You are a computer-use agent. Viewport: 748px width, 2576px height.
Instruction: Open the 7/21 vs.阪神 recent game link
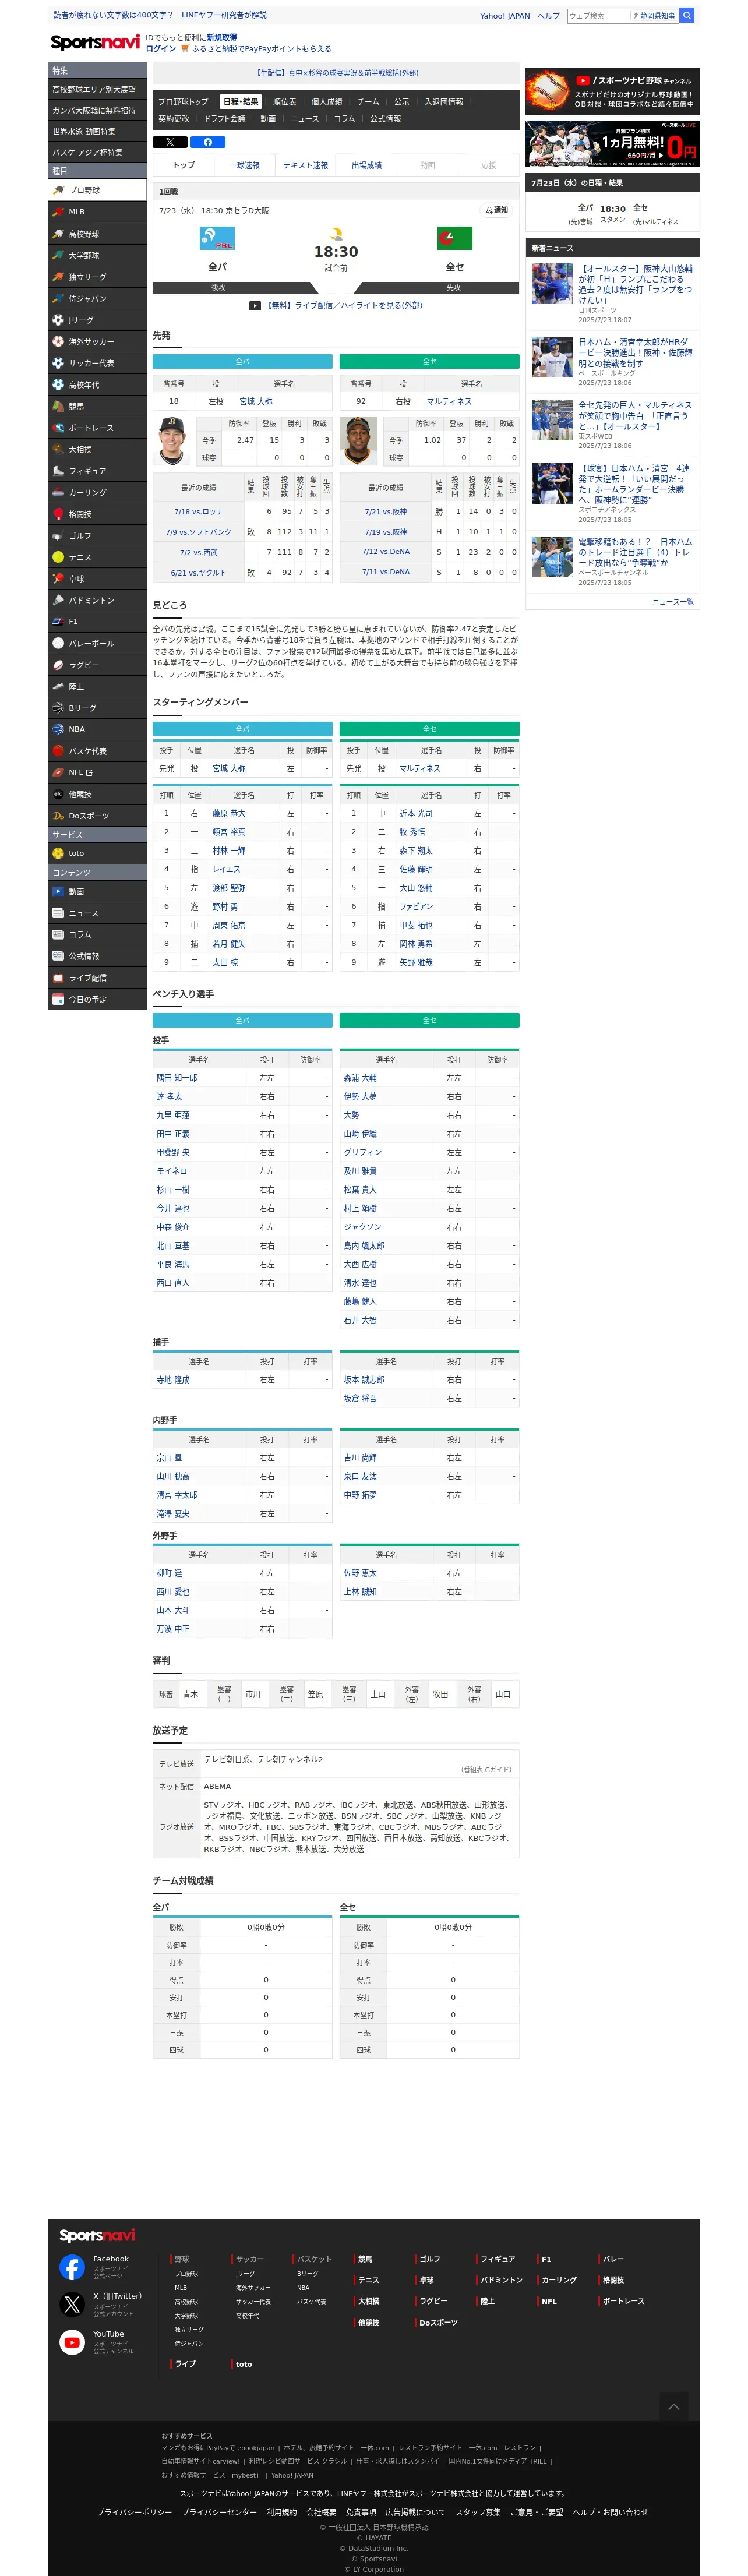[386, 512]
